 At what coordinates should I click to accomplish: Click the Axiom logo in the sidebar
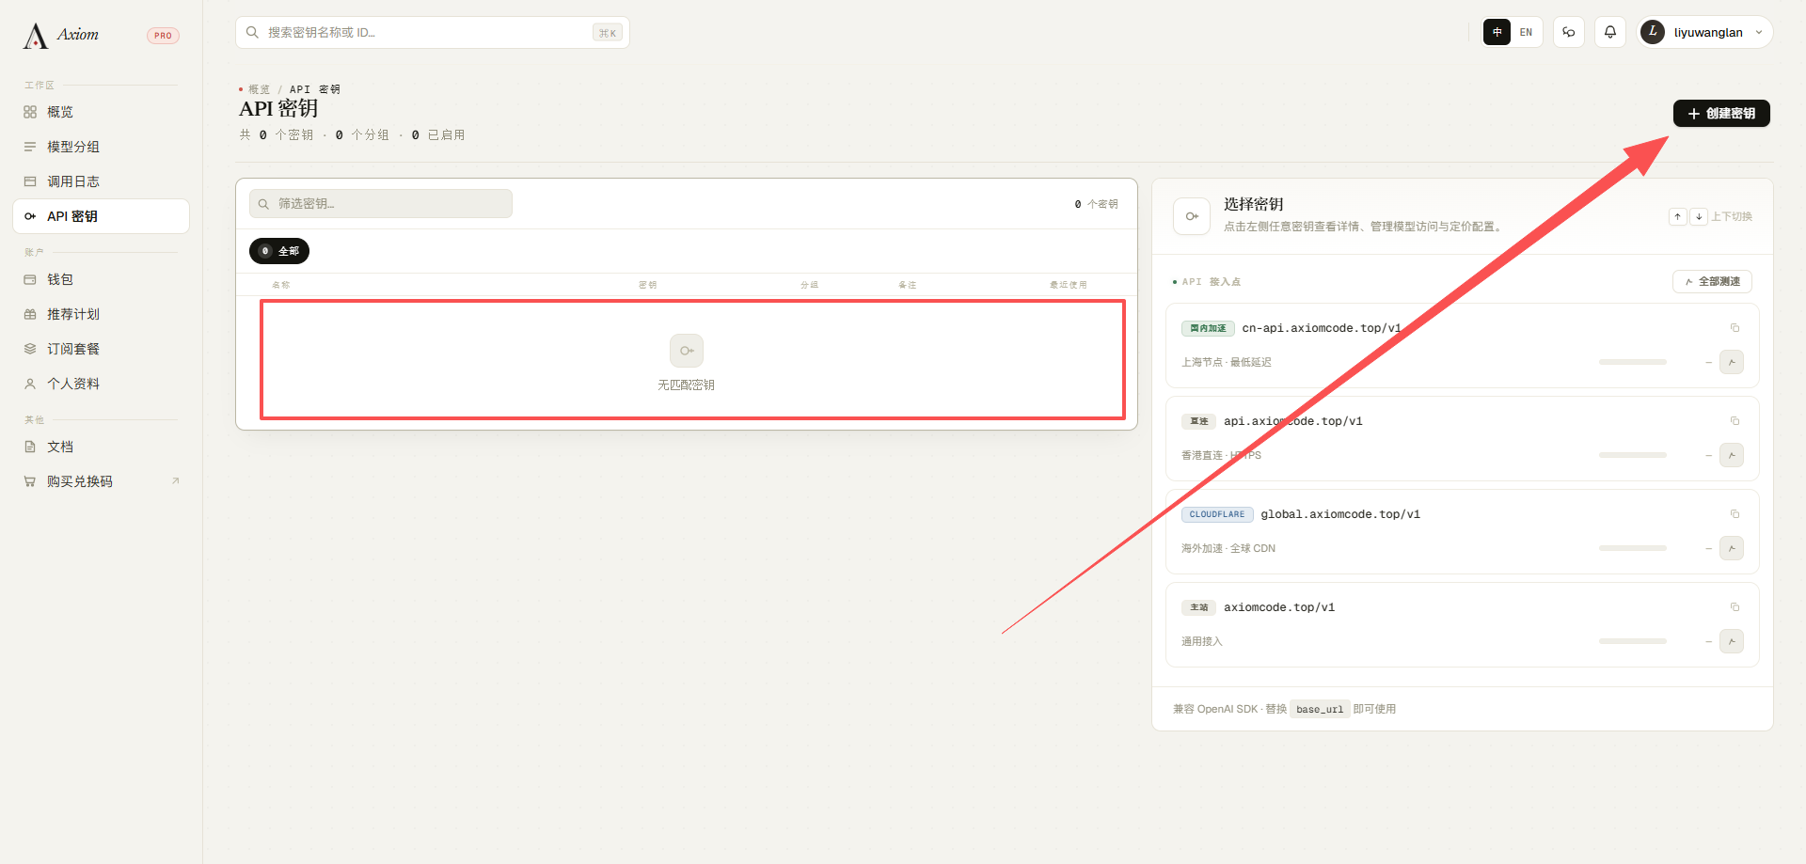pos(61,36)
